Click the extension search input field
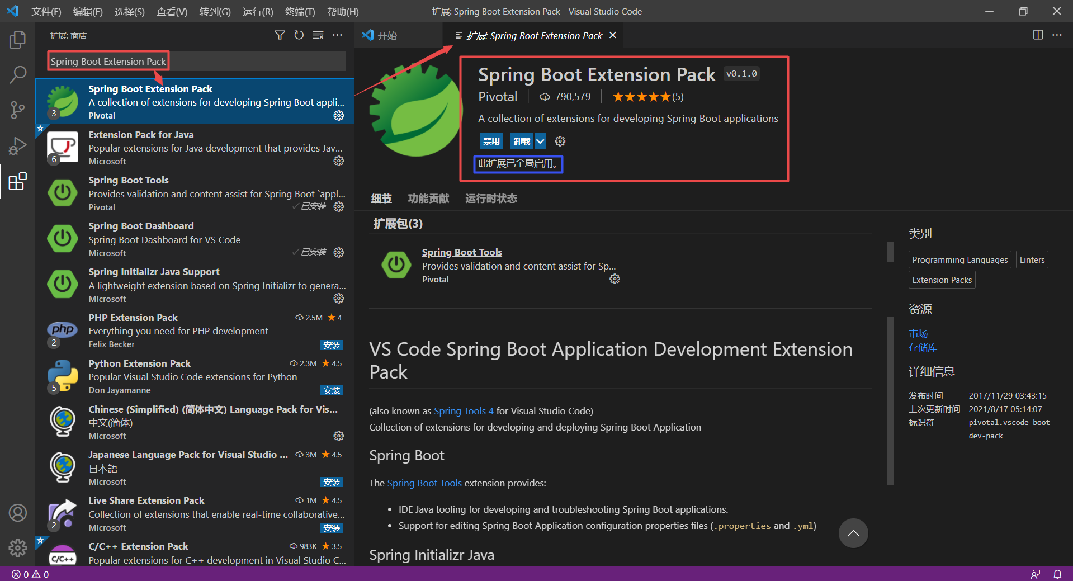The width and height of the screenshot is (1073, 581). (196, 61)
